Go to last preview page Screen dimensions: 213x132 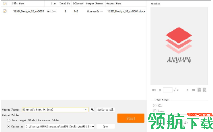click(x=193, y=90)
